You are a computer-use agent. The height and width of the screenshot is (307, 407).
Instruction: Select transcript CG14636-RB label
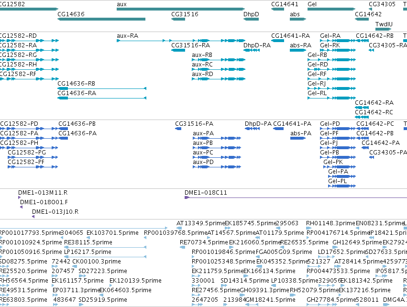tap(77, 84)
